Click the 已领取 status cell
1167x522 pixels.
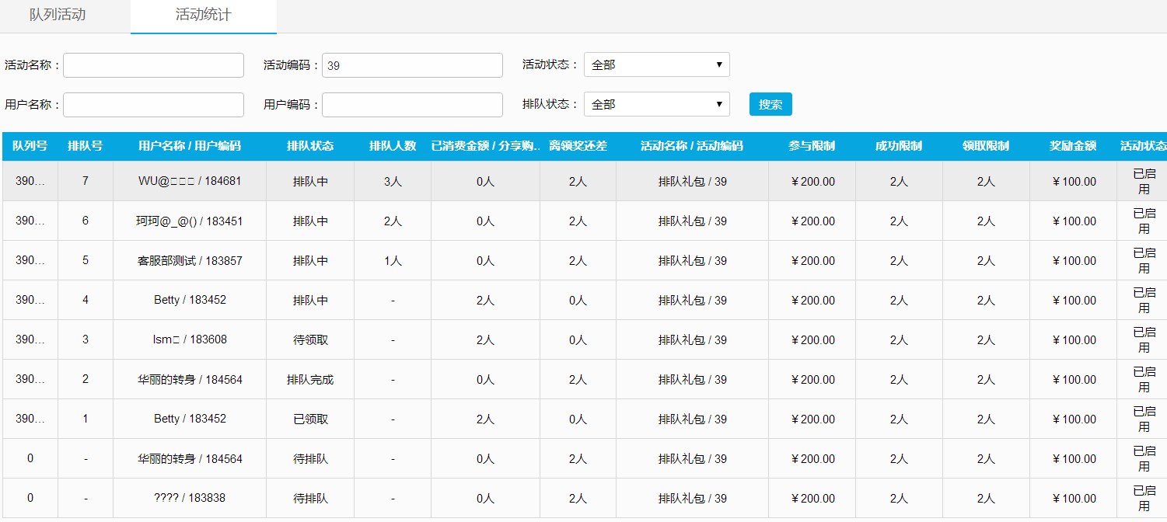(x=310, y=419)
